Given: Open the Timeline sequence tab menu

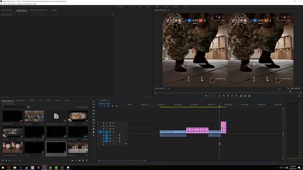Looking at the screenshot, I should pos(109,101).
